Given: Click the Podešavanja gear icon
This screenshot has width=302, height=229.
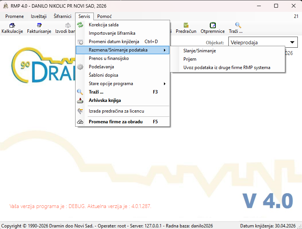Looking at the screenshot, I should pos(80,67).
